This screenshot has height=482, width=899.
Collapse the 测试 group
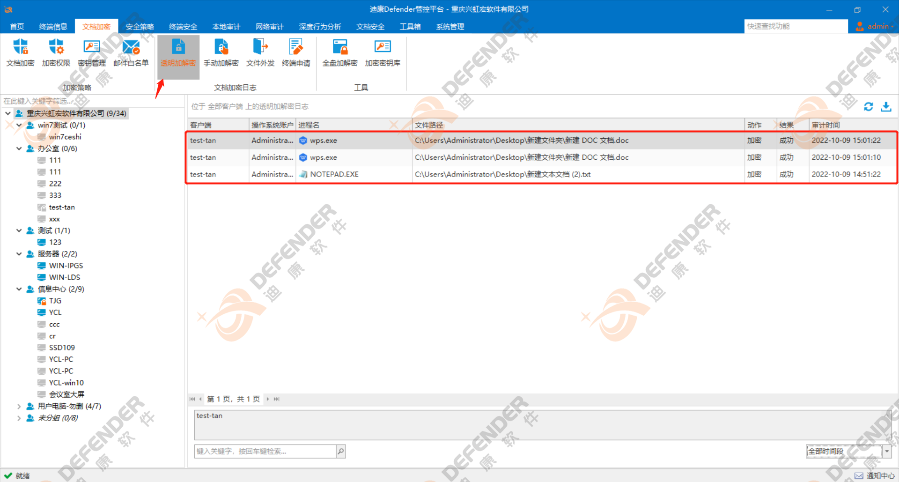click(x=19, y=230)
